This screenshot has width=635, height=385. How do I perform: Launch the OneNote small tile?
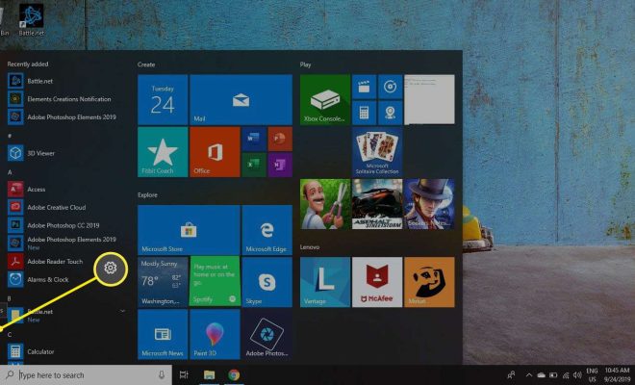click(x=280, y=165)
